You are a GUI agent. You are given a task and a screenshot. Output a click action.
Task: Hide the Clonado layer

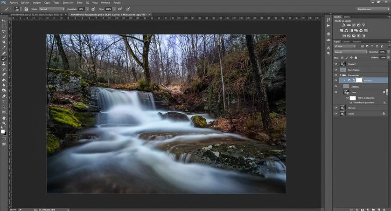[x=335, y=107]
